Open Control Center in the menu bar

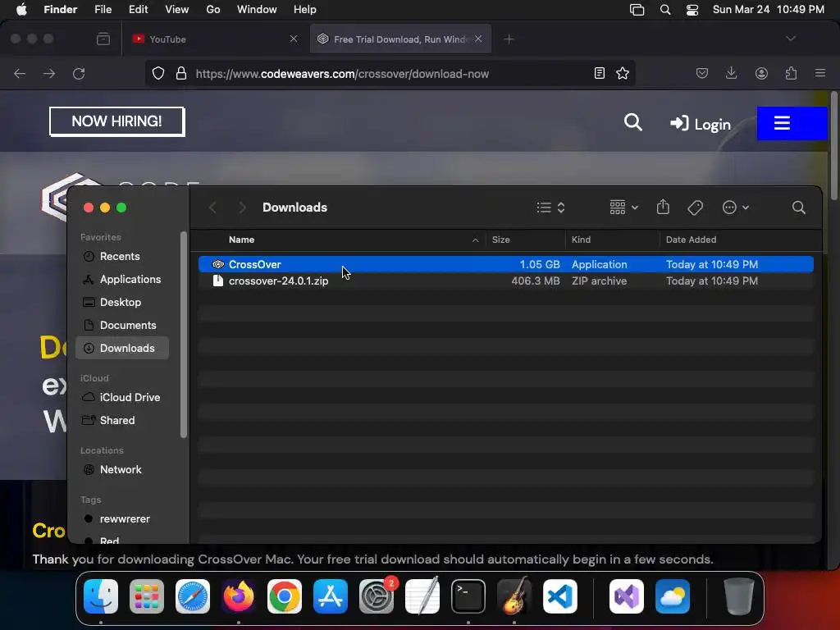[692, 10]
